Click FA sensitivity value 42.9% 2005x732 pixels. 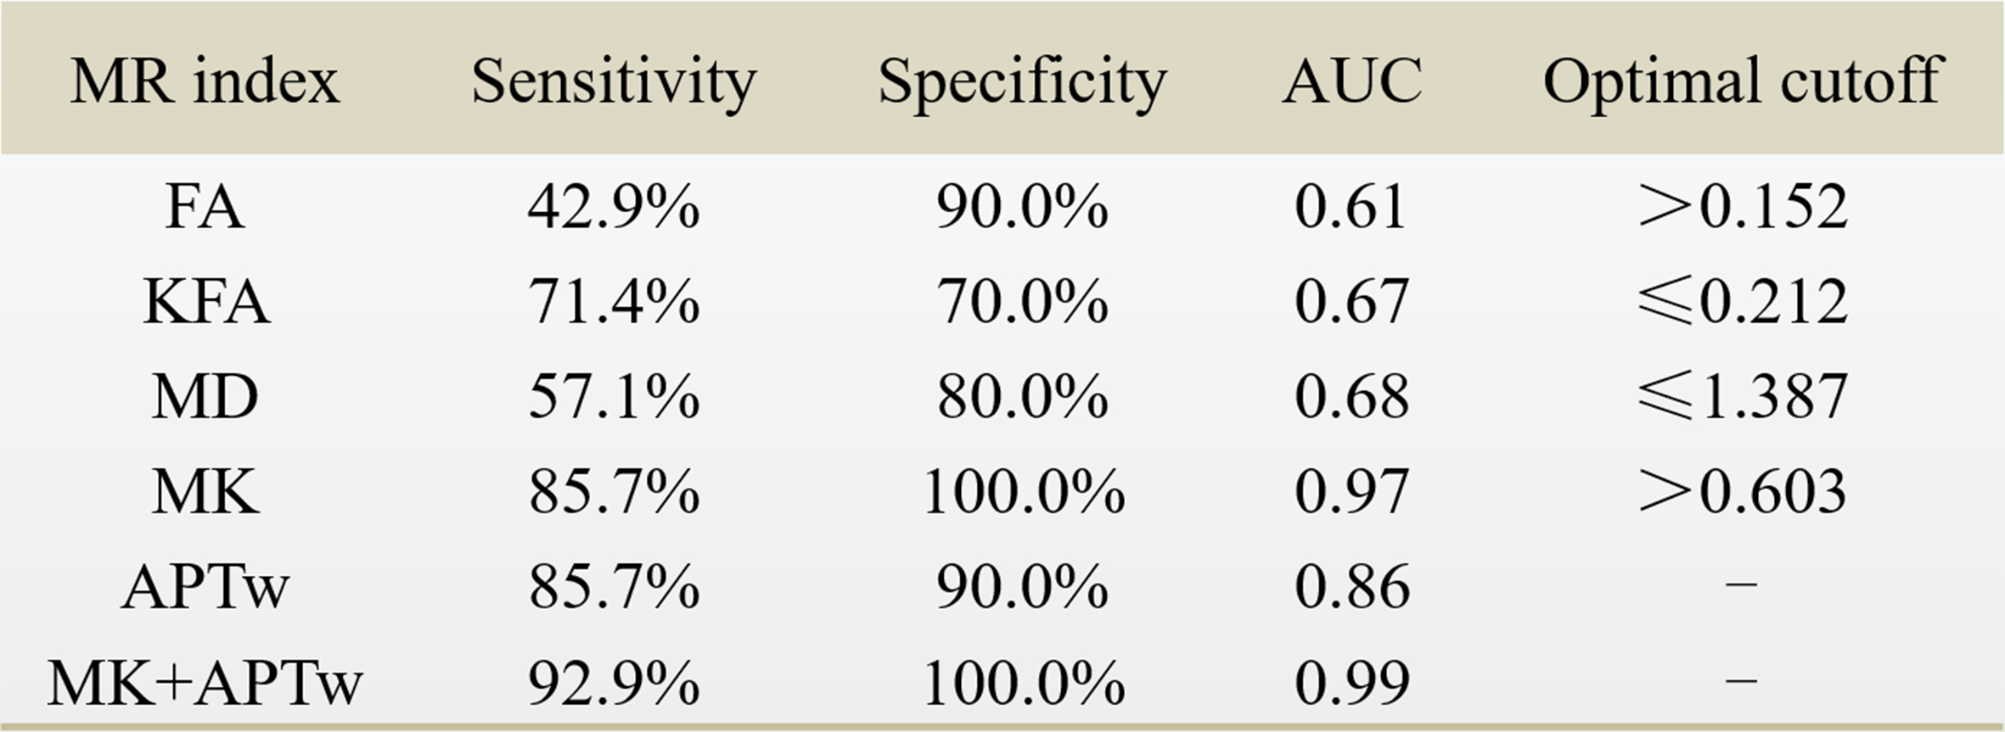coord(614,207)
